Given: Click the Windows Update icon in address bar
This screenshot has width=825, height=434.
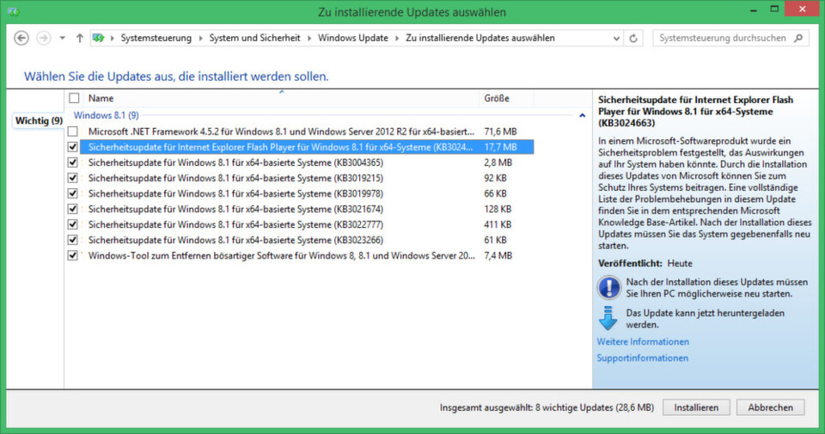Looking at the screenshot, I should tap(98, 38).
